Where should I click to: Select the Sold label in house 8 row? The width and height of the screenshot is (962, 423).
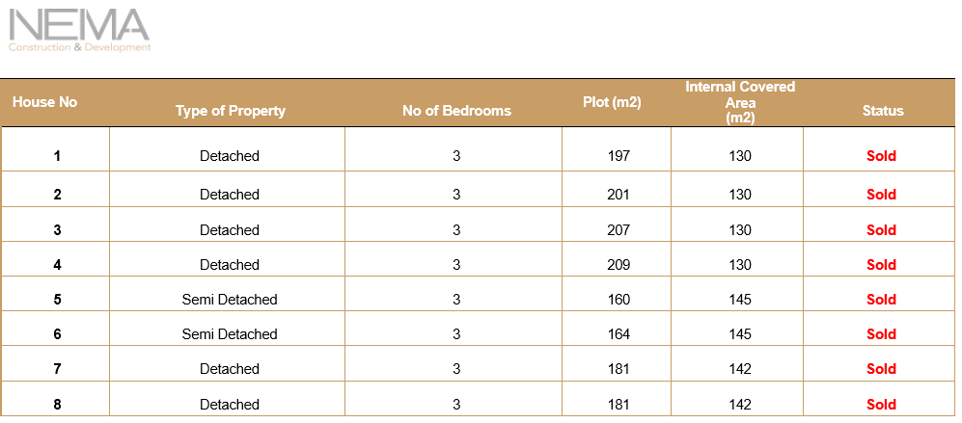[881, 405]
